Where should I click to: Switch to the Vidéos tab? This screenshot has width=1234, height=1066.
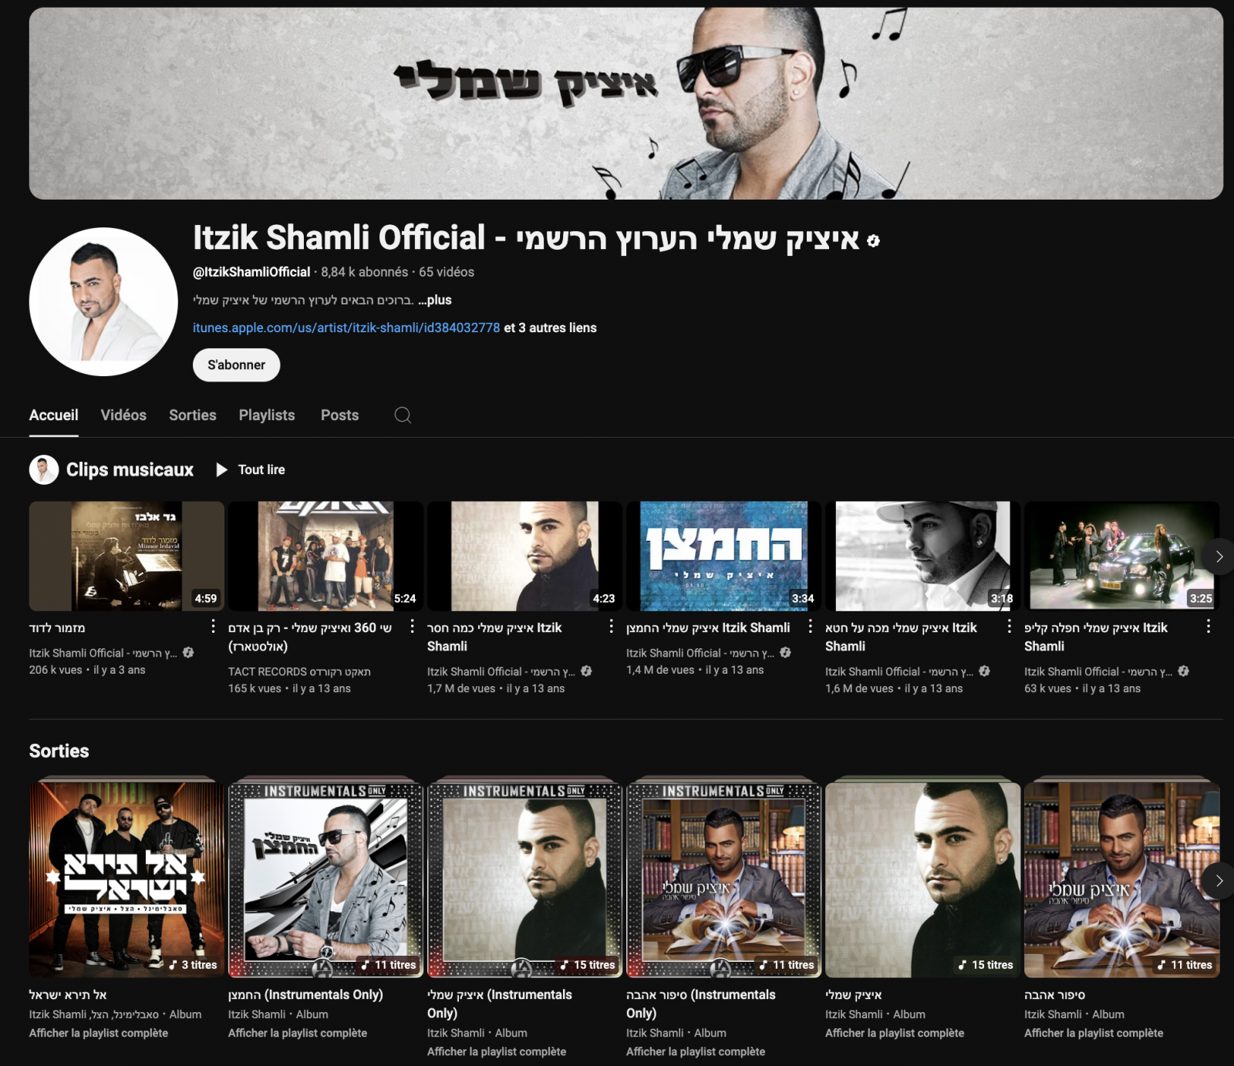point(123,415)
